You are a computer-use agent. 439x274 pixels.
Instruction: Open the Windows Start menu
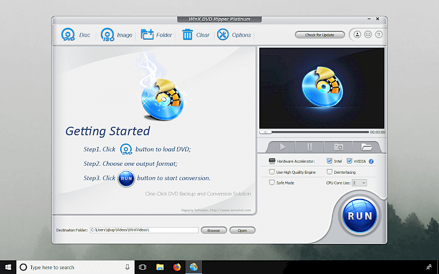(x=8, y=267)
